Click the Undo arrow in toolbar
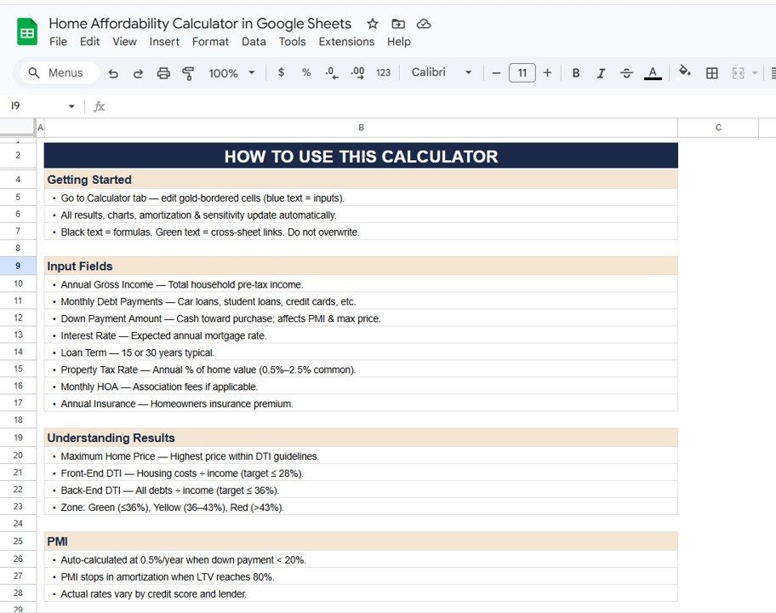This screenshot has width=776, height=613. click(113, 73)
